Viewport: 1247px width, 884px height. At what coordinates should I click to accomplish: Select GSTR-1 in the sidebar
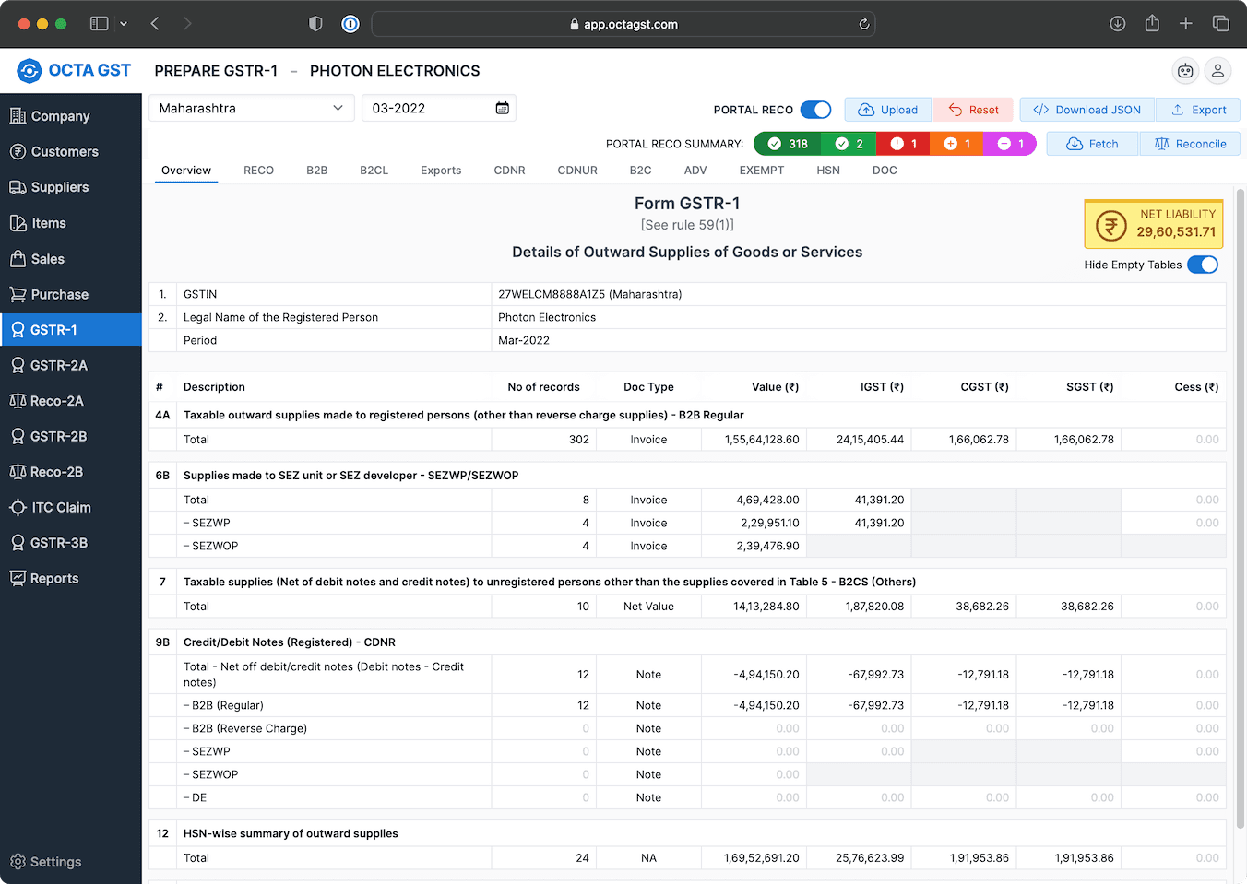click(x=71, y=330)
